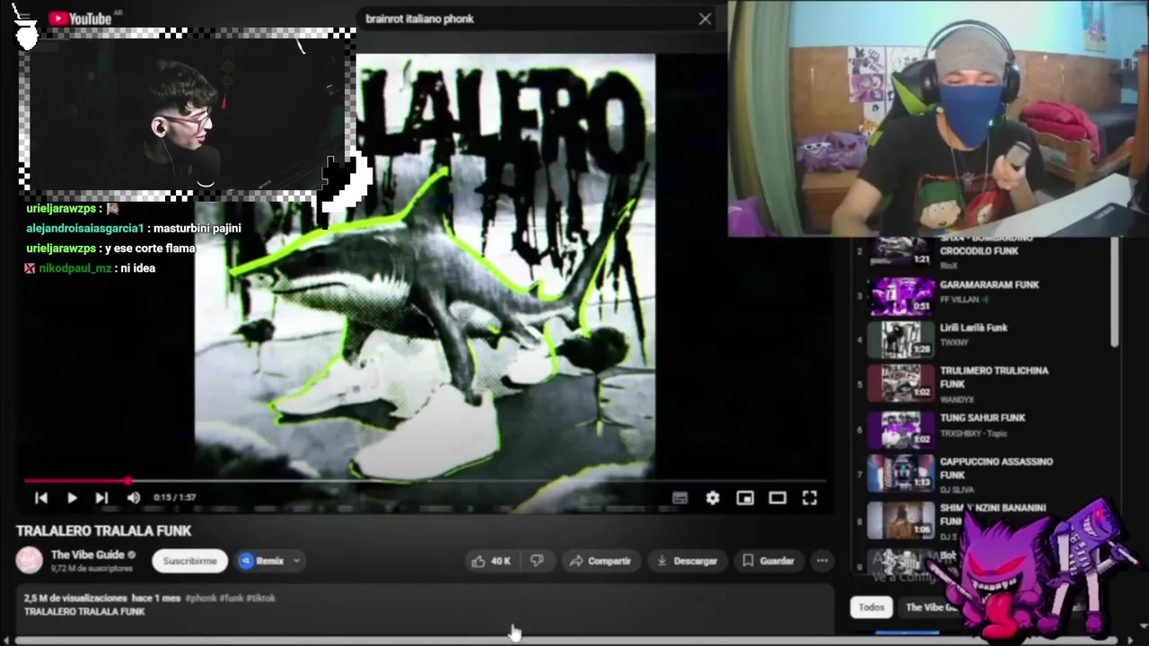Image resolution: width=1149 pixels, height=646 pixels.
Task: Click the 0:15 / 1:57 time display
Action: pyautogui.click(x=174, y=497)
